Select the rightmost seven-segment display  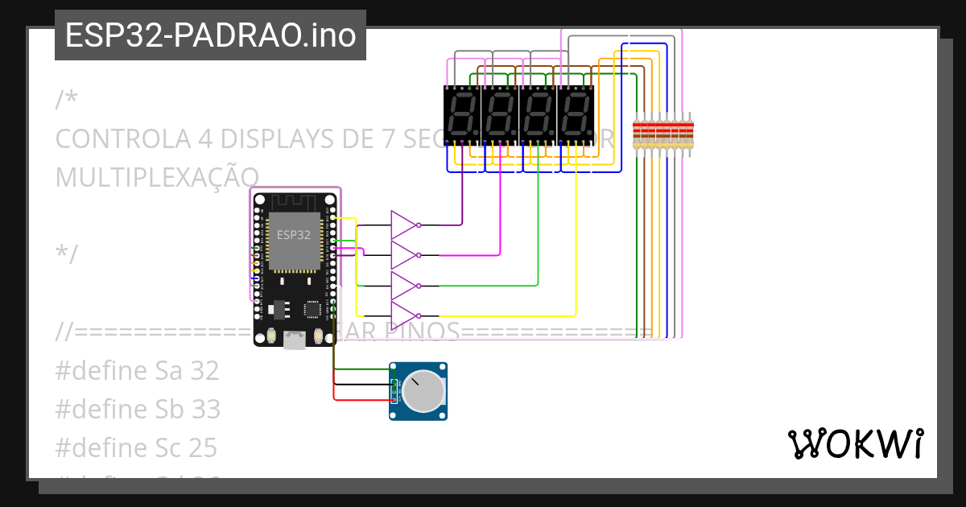573,113
